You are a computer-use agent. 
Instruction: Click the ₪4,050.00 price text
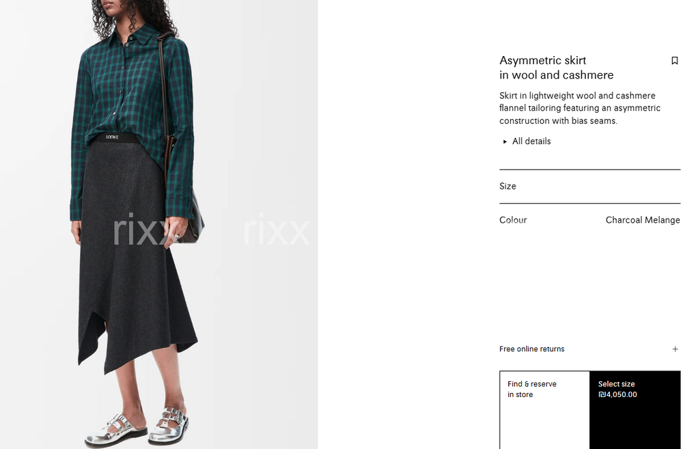[617, 394]
